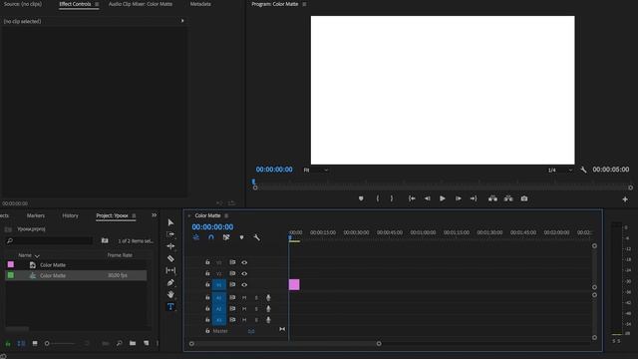638x359 pixels.
Task: Open timeline display settings wrench
Action: click(x=257, y=237)
